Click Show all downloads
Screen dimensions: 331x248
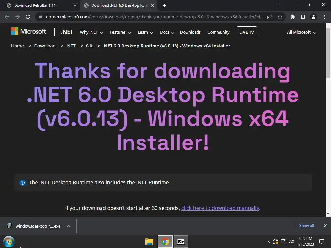click(x=306, y=226)
